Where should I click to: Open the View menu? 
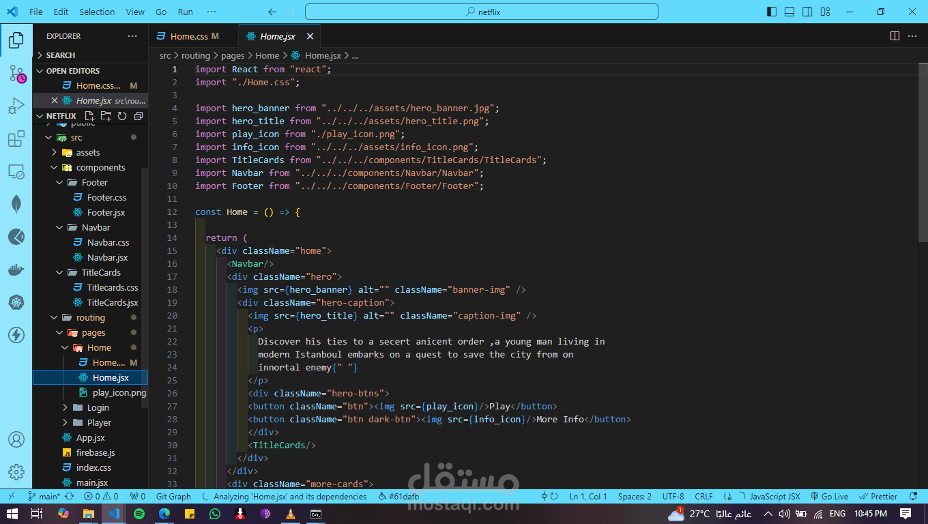coord(135,12)
